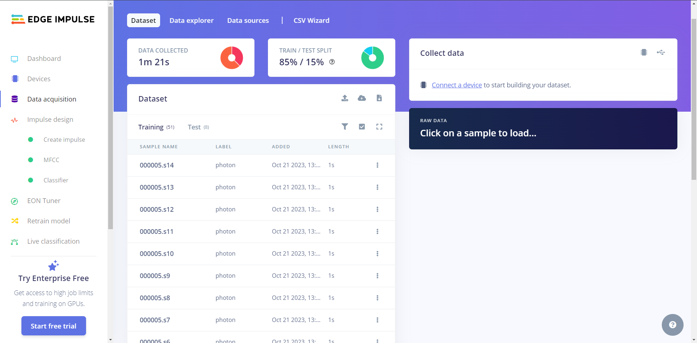The width and height of the screenshot is (697, 343).
Task: Click the device chip icon in Collect data header
Action: click(644, 53)
